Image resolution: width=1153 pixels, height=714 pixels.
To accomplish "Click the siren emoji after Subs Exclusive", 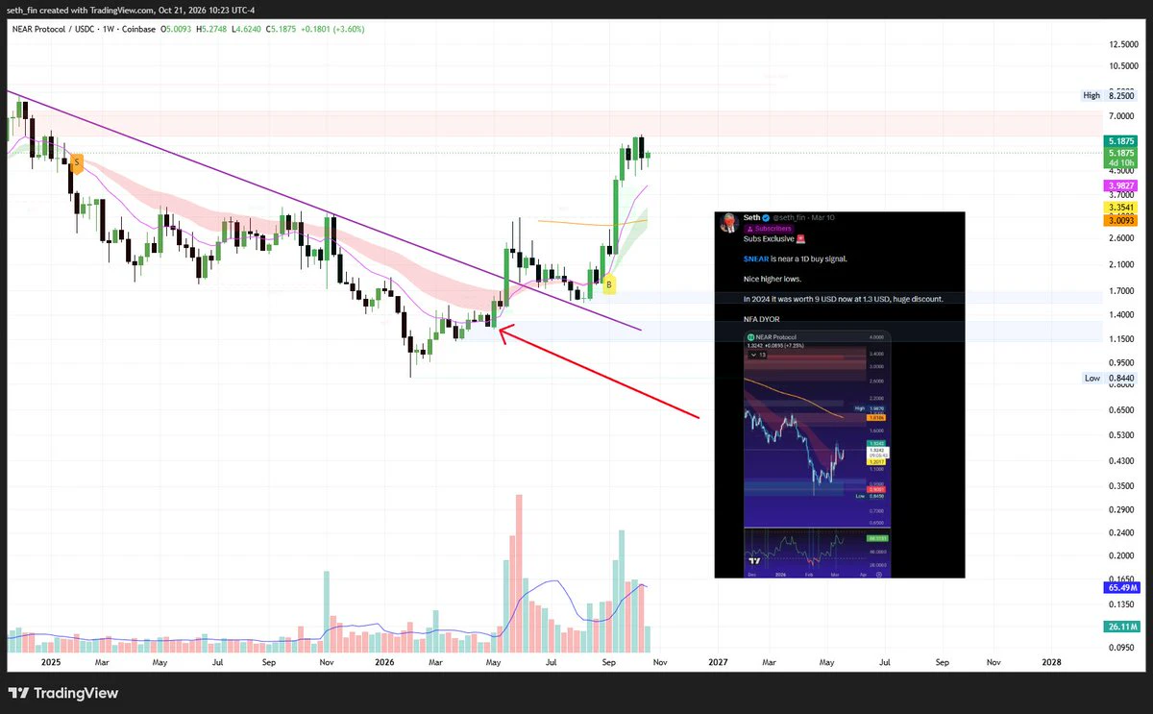I will (x=800, y=239).
